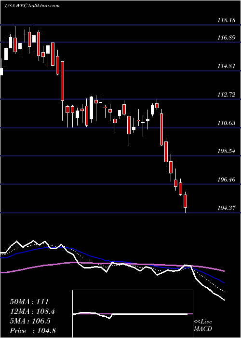The image size is (241, 338).
Task: Click the 112.72 price level label
Action: (227, 95)
